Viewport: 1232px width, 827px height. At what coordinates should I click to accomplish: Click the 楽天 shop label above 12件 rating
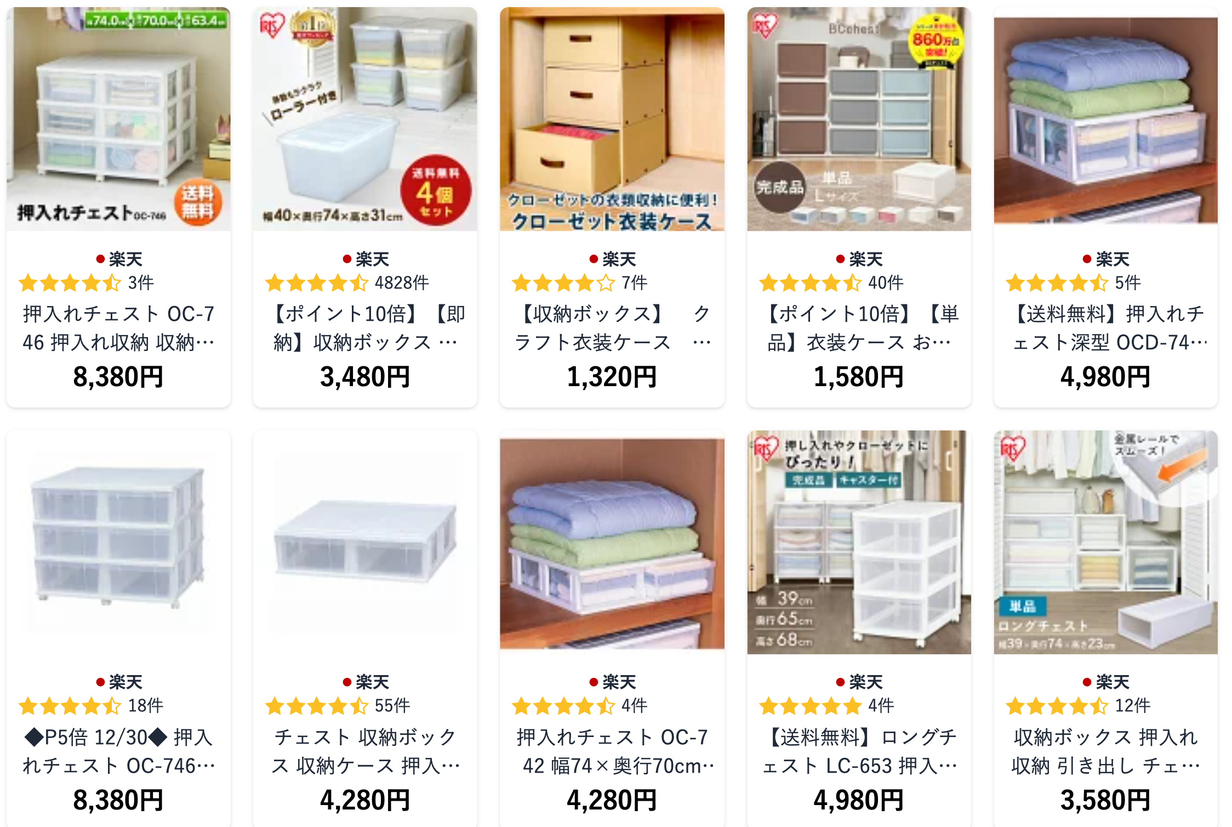1106,682
